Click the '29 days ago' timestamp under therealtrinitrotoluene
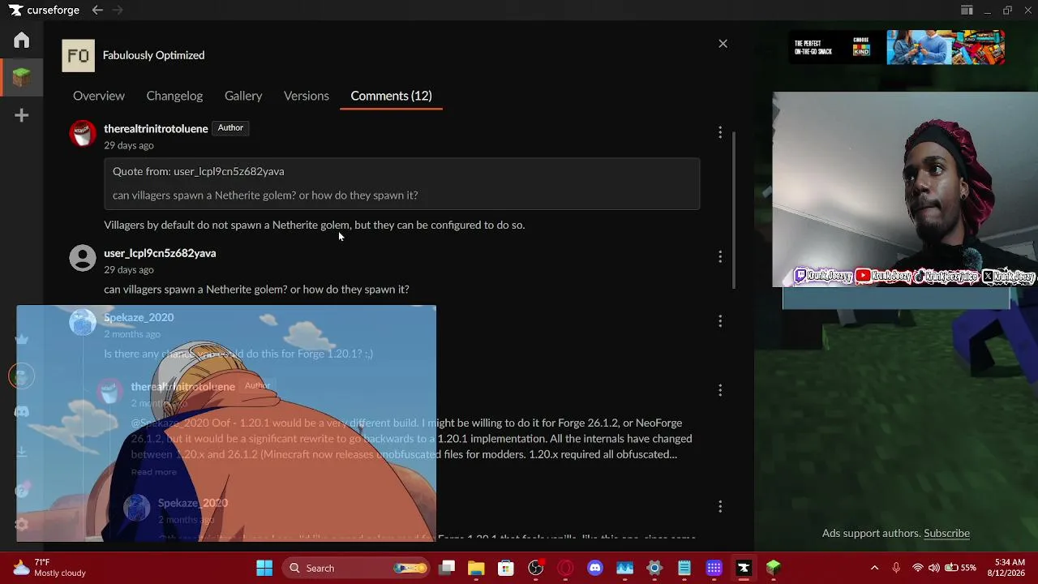Screen dimensions: 1038x584 pos(128,145)
